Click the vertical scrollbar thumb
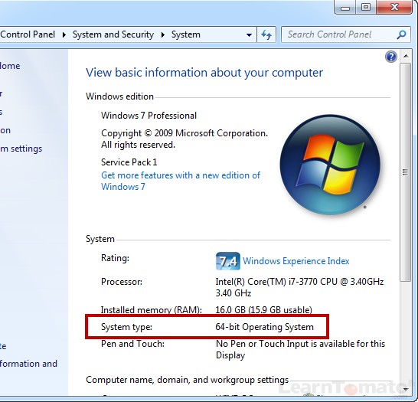Viewport: 418px width, 402px height. click(x=406, y=172)
